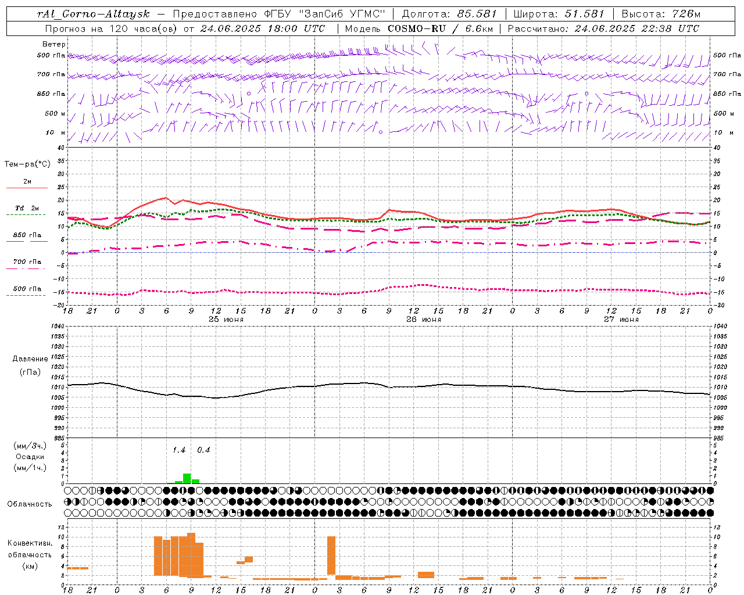Click the '27 июня' date label

(x=621, y=320)
